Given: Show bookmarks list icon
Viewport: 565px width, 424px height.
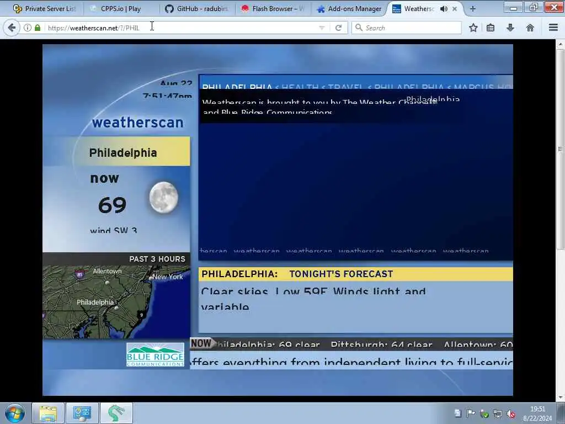Looking at the screenshot, I should 491,28.
